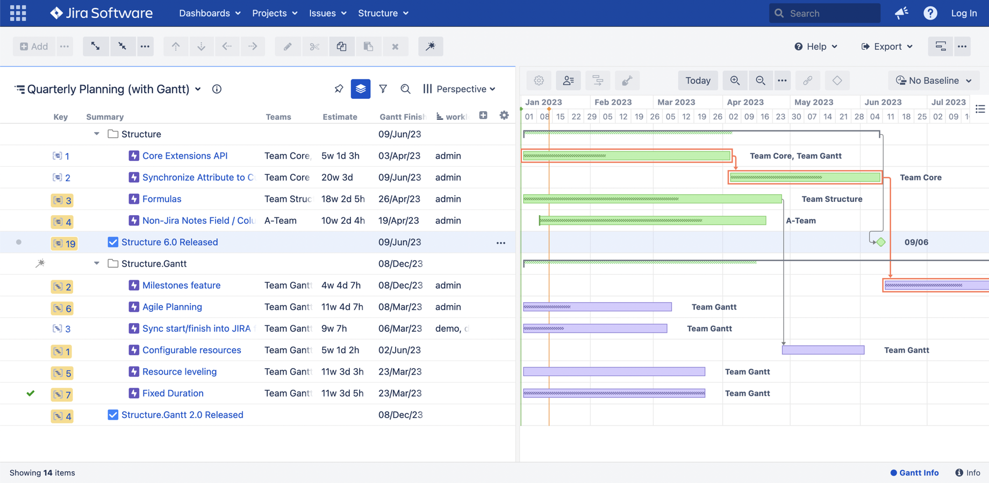Move item down with arrow icon

pyautogui.click(x=201, y=46)
